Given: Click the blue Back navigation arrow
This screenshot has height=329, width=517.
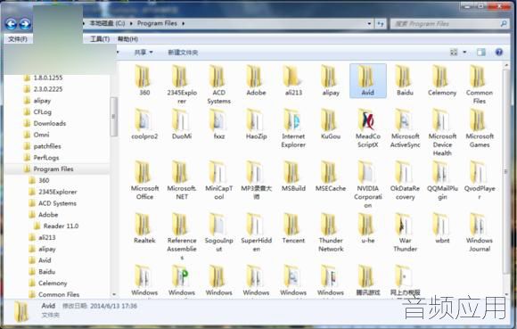Looking at the screenshot, I should click(11, 24).
